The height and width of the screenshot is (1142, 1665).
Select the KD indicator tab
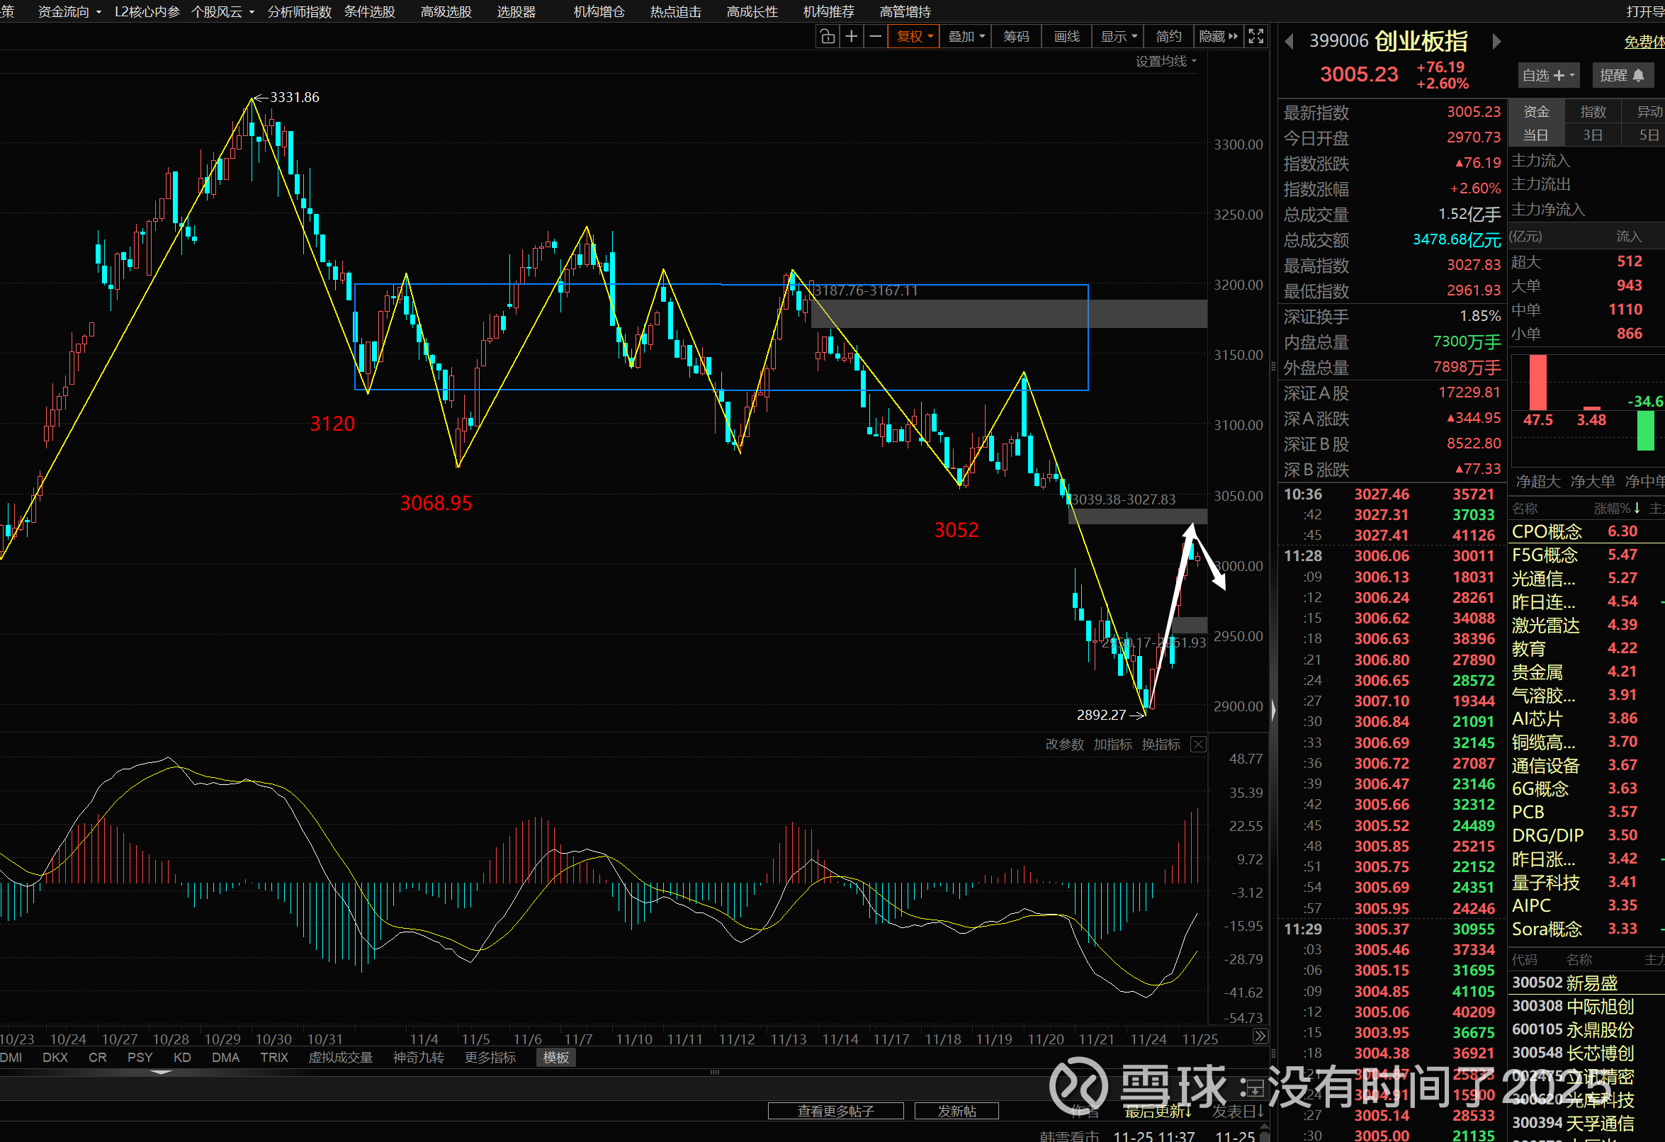coord(182,1058)
